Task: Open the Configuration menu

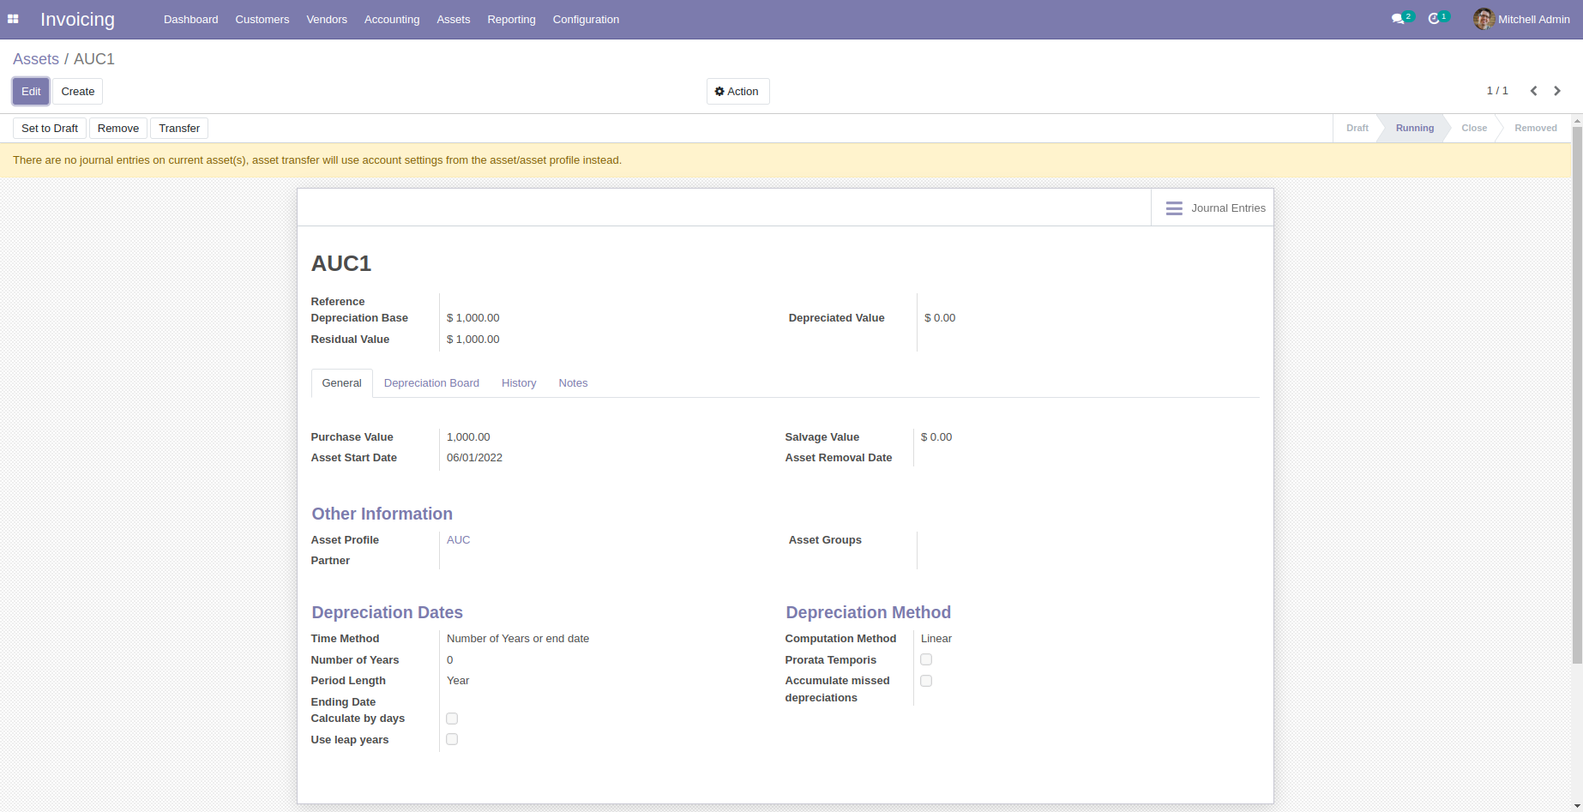Action: [586, 19]
